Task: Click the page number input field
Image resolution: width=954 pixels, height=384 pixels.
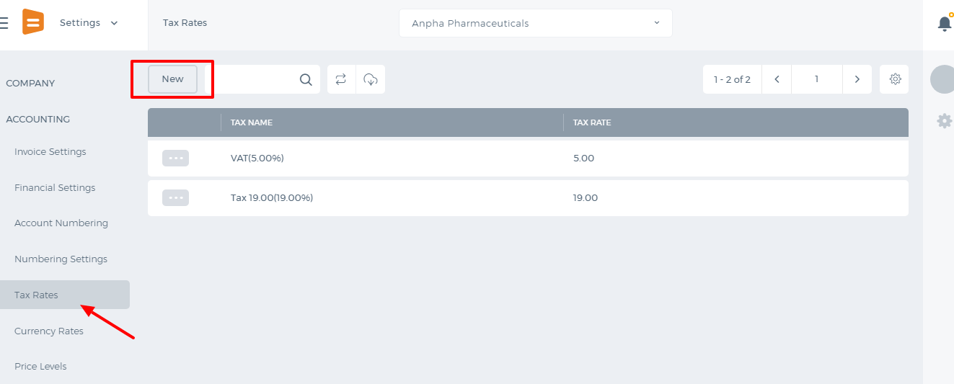Action: click(816, 79)
